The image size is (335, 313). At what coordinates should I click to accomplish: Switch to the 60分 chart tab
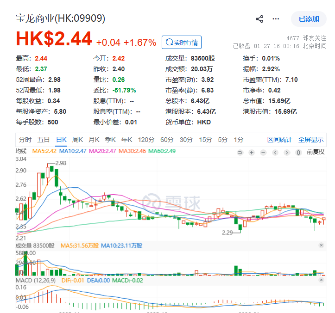167,140
